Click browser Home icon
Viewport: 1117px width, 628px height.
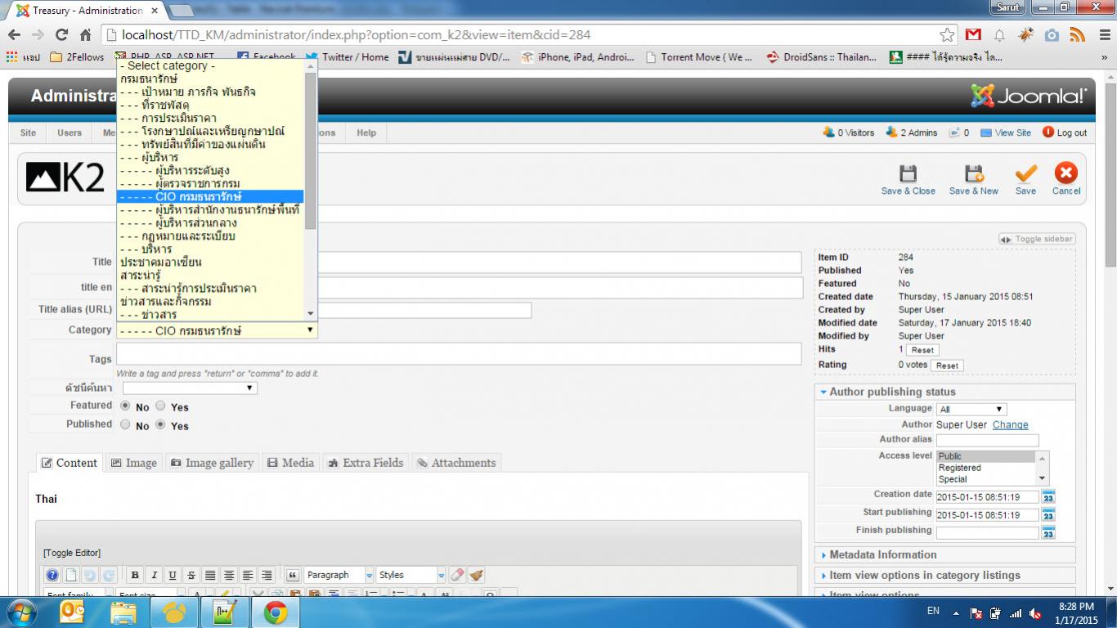coord(85,35)
